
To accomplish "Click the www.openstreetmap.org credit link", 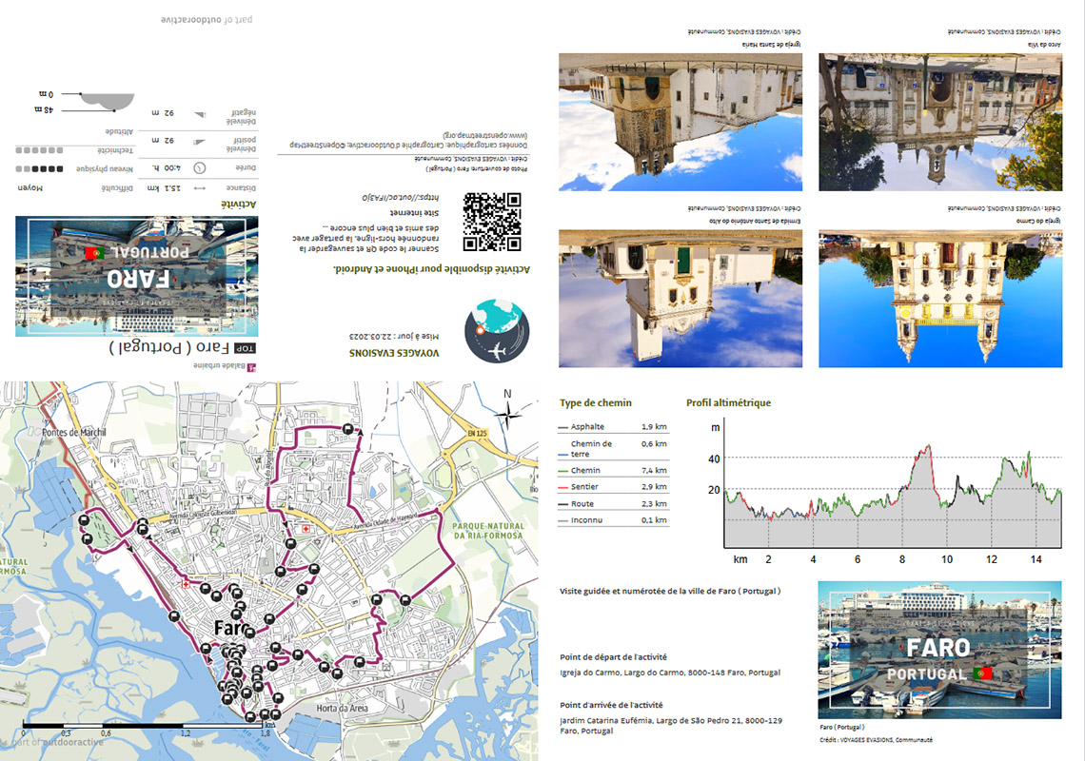I will [485, 135].
